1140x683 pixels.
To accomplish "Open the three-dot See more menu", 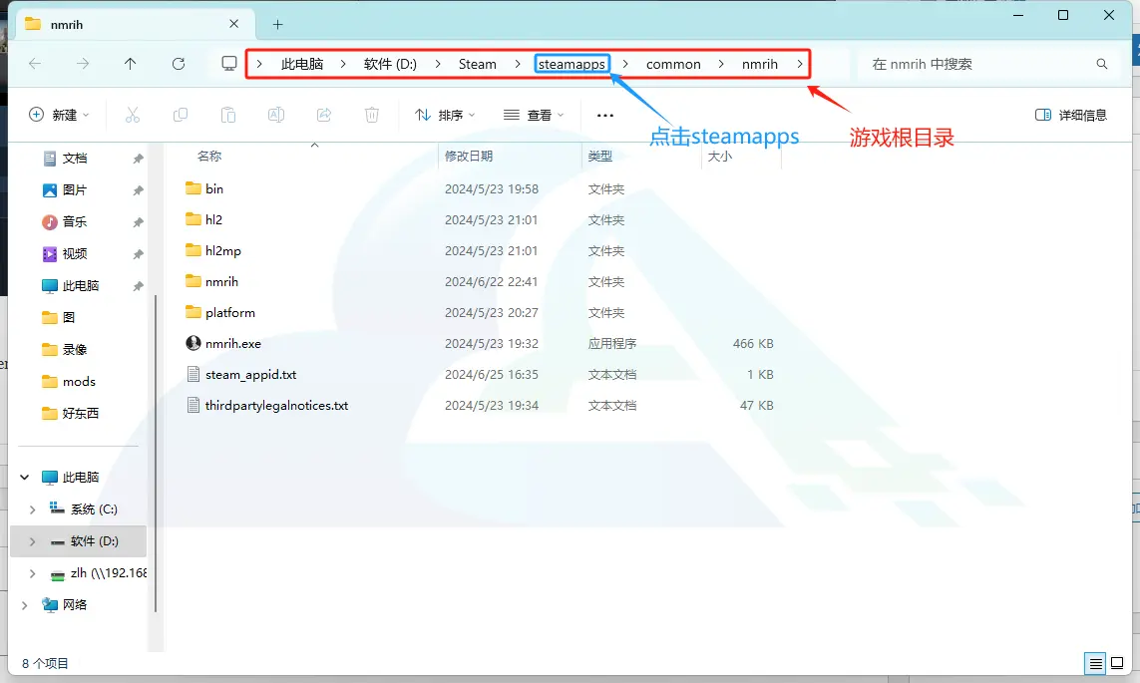I will click(x=604, y=115).
